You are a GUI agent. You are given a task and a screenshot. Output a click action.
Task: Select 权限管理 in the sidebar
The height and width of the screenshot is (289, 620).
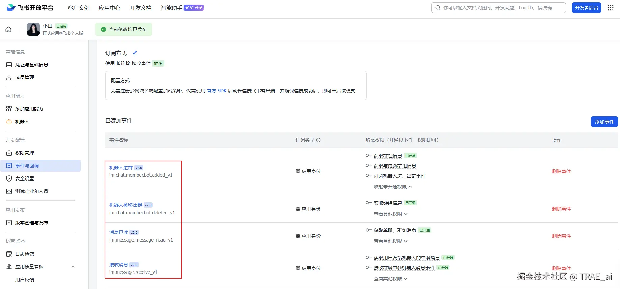click(x=25, y=153)
